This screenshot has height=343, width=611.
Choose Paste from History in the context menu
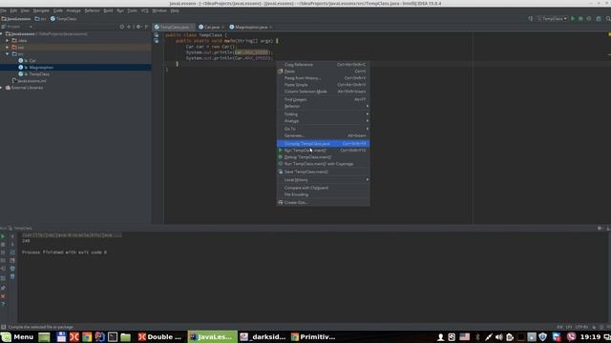[323, 78]
